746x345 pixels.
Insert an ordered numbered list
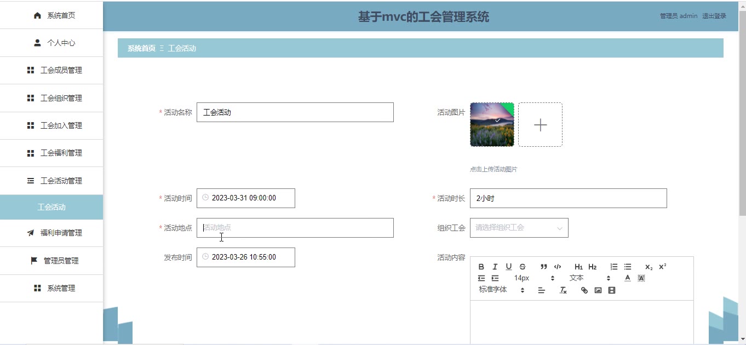coord(613,267)
